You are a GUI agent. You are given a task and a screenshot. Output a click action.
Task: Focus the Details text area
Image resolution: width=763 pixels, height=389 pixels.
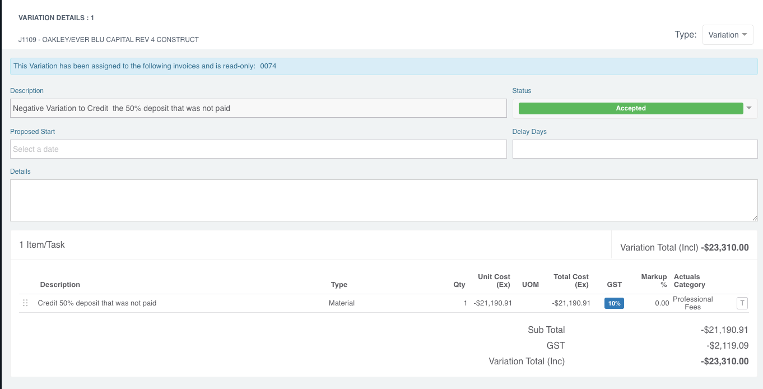pyautogui.click(x=383, y=200)
